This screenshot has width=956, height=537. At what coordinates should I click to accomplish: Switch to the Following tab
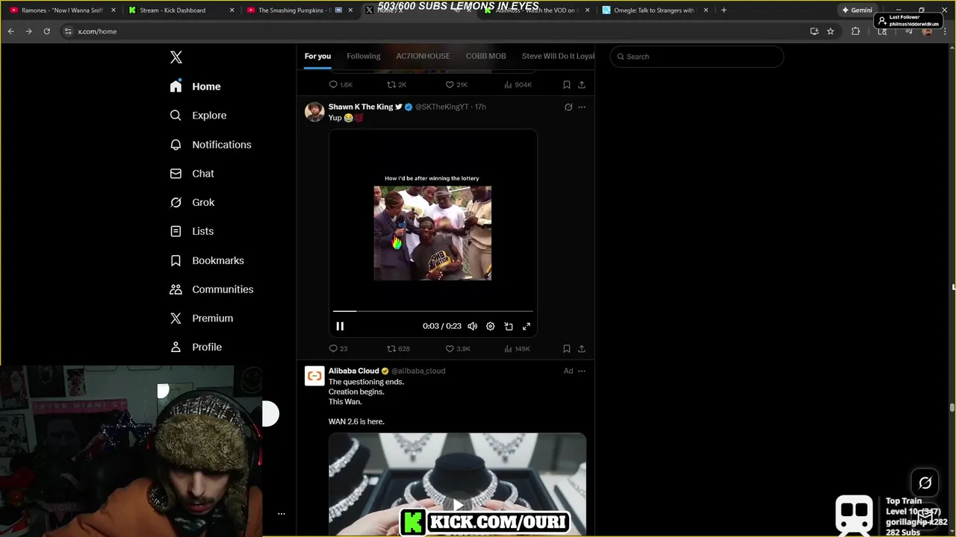point(364,56)
